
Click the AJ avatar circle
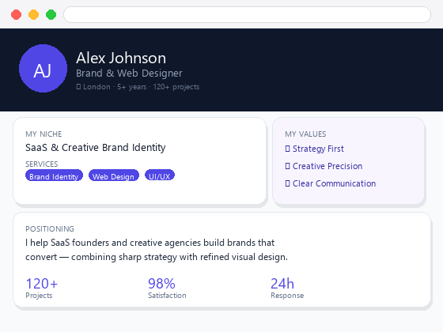[x=43, y=68]
